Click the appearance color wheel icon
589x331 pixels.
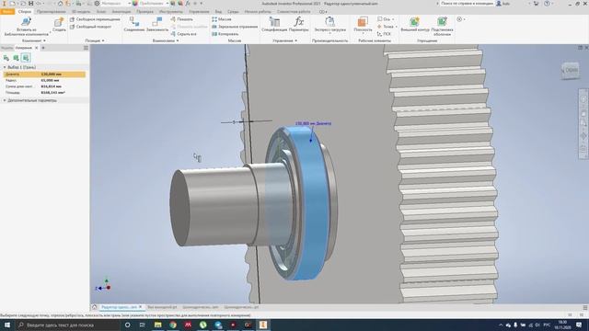(x=135, y=4)
